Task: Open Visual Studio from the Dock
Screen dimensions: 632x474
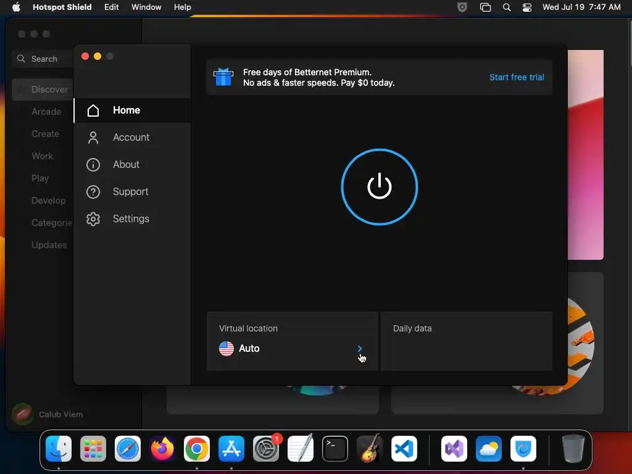Action: pos(454,449)
